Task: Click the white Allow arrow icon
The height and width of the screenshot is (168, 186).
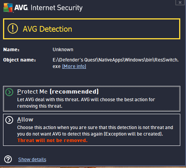Action: coord(9,120)
